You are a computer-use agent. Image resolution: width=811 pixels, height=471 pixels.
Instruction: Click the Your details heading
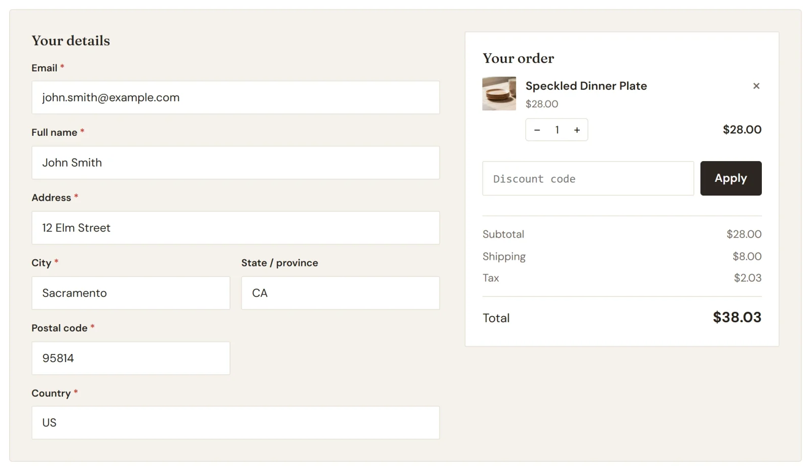click(x=71, y=41)
